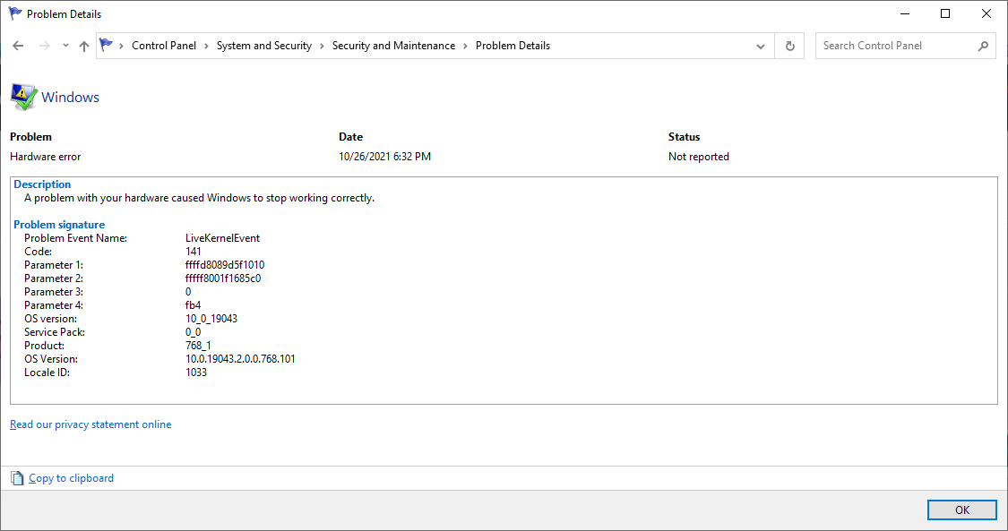Click the Forward navigation arrow
Screen dimensions: 1008x531
tap(44, 46)
